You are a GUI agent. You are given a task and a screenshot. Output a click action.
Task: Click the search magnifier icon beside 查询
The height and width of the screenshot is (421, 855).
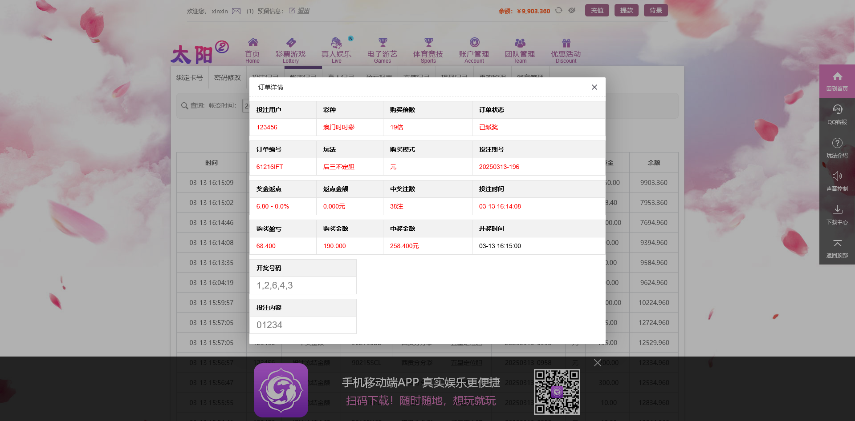(184, 106)
